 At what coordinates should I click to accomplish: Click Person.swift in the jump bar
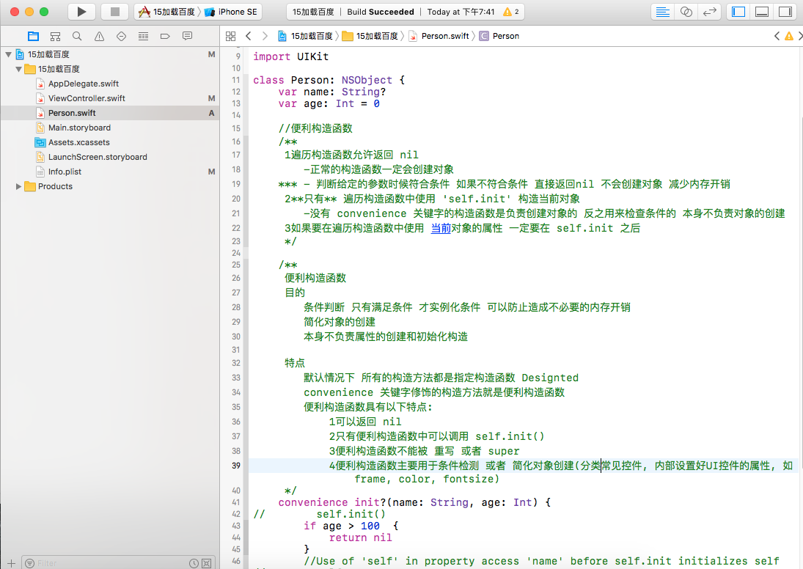coord(439,36)
